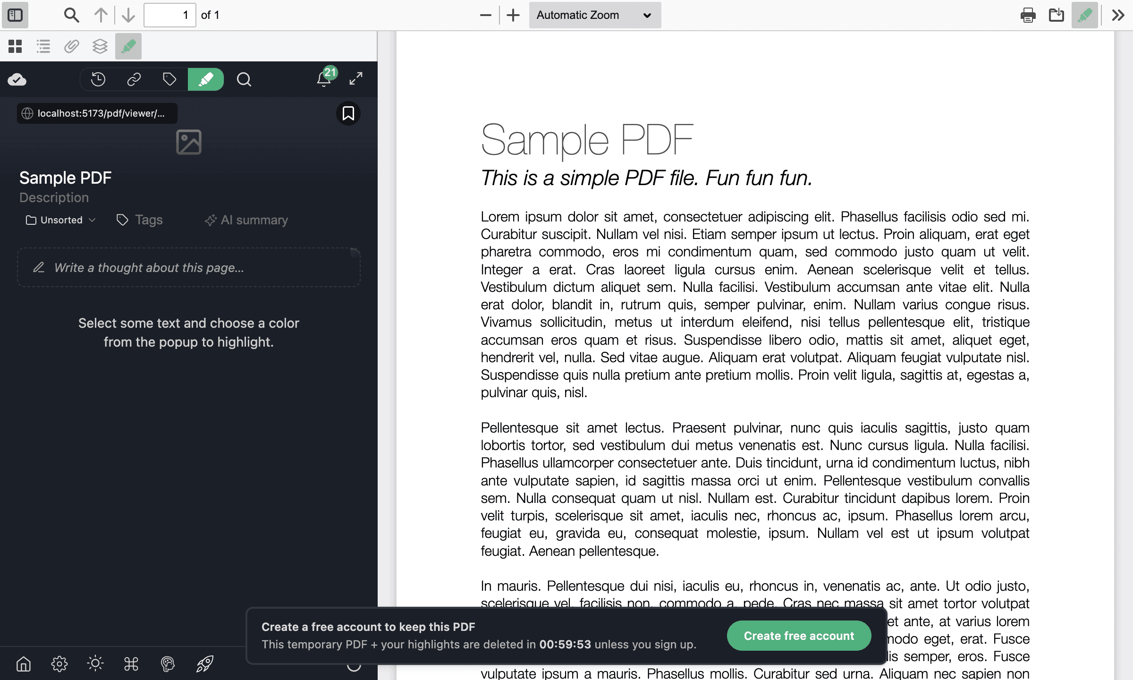Screen dimensions: 1133x680
Task: Open the links chain tab
Action: pyautogui.click(x=134, y=79)
